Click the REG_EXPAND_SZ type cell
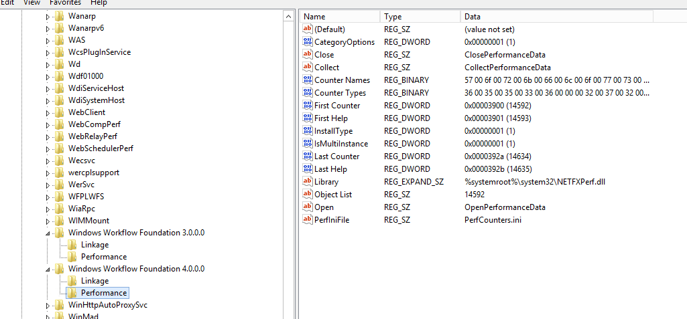The height and width of the screenshot is (319, 687). point(414,181)
